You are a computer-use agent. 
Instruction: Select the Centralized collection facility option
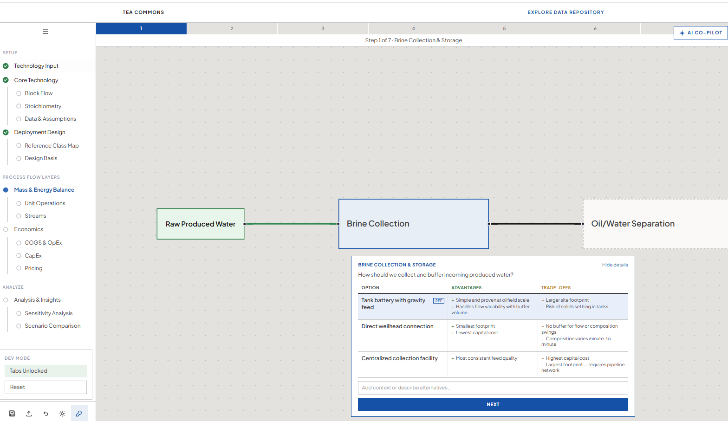399,358
